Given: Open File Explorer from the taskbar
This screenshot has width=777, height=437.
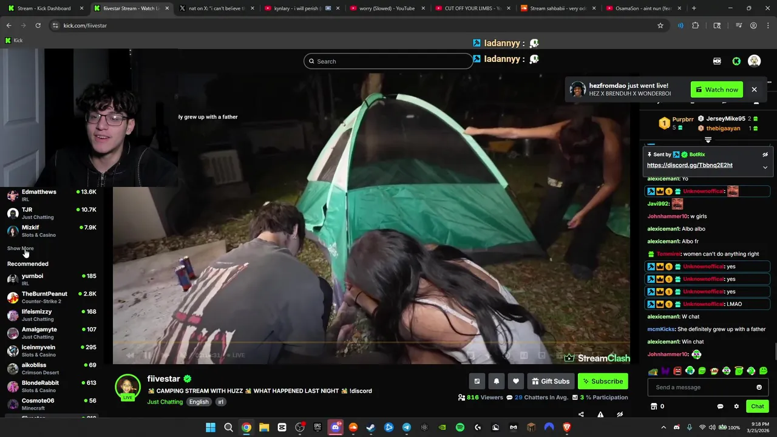Looking at the screenshot, I should (264, 427).
